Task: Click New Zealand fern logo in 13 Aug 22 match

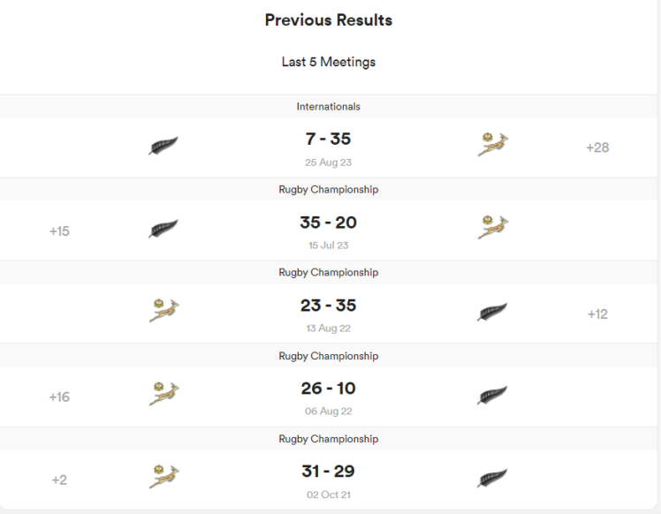Action: pyautogui.click(x=492, y=313)
